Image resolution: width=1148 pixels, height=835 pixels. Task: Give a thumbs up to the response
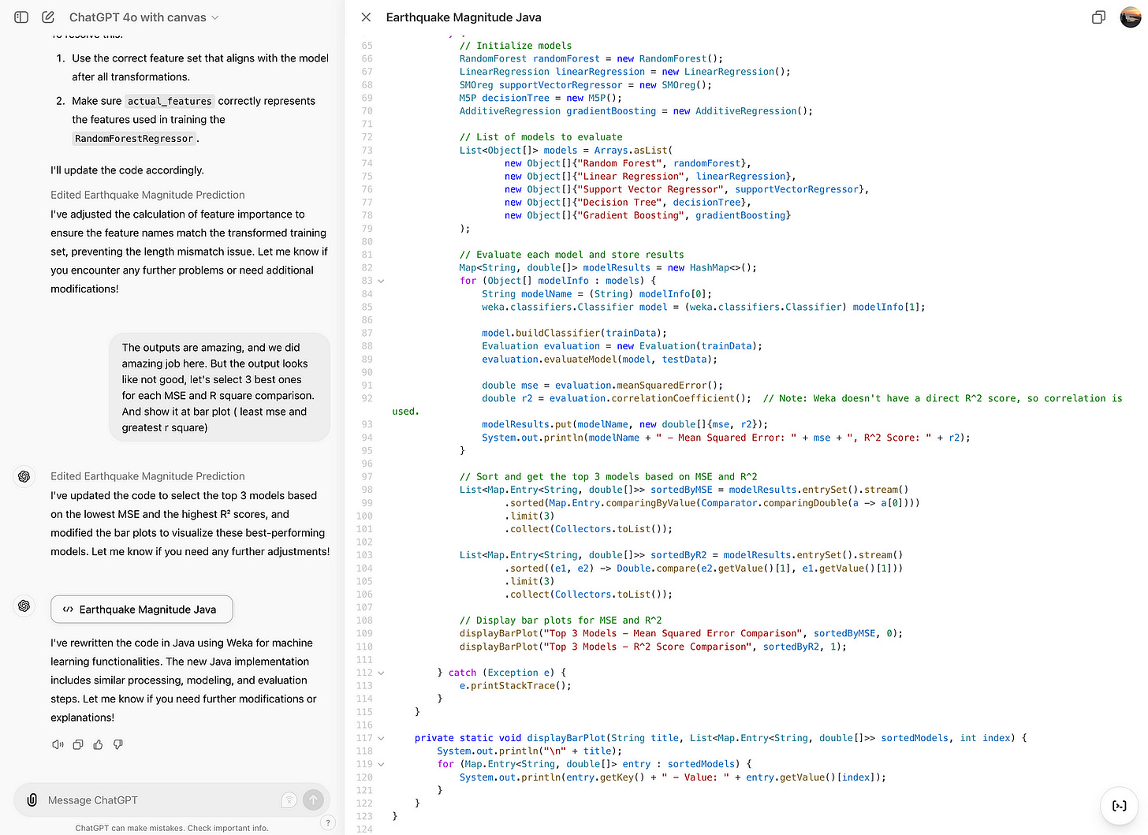[98, 744]
